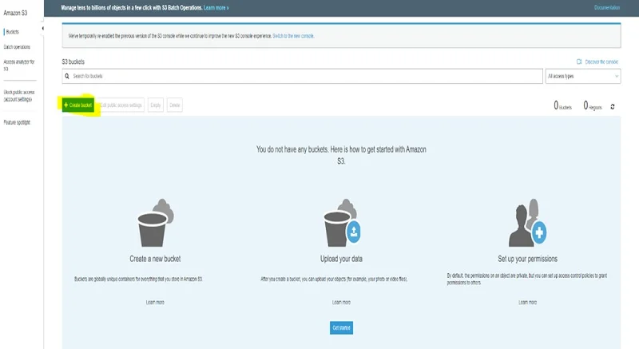Open Feature spotlight in the sidebar

(17, 122)
